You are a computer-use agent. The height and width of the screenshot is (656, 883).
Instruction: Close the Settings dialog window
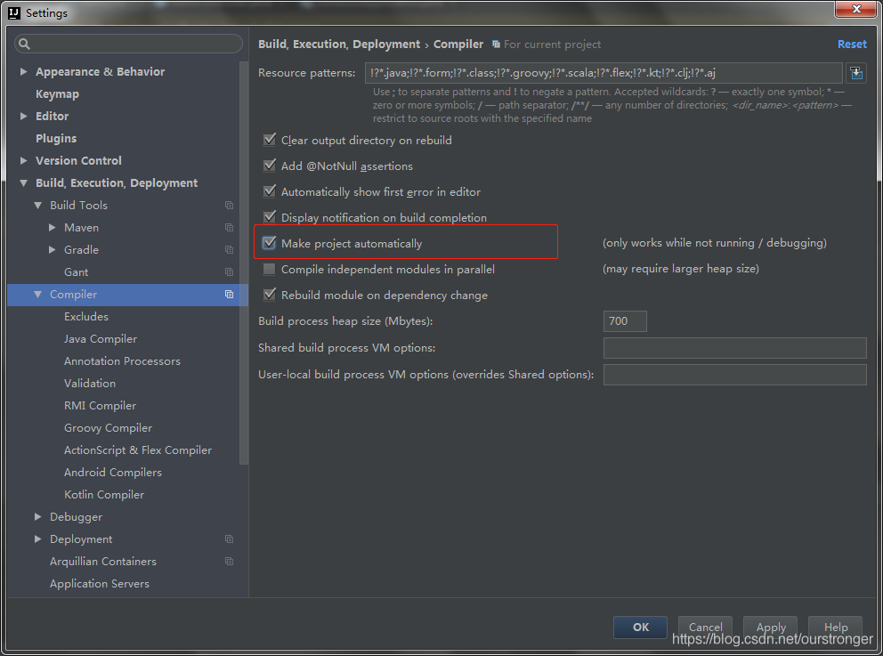pyautogui.click(x=855, y=9)
